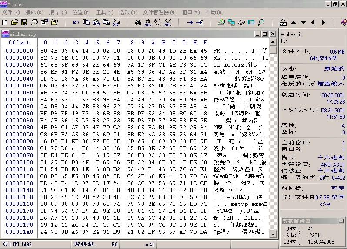Save using the floppy disk icon
Viewport: 347px width, 249px height.
pos(24,22)
